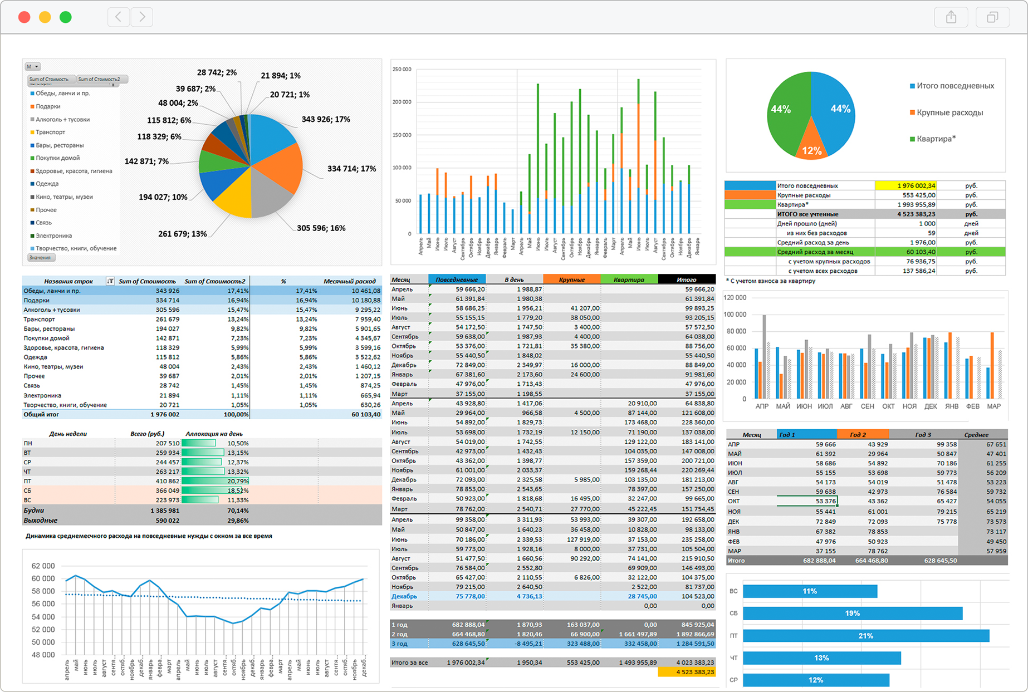1028x692 pixels.
Task: Select the black Итого column header
Action: coord(687,279)
